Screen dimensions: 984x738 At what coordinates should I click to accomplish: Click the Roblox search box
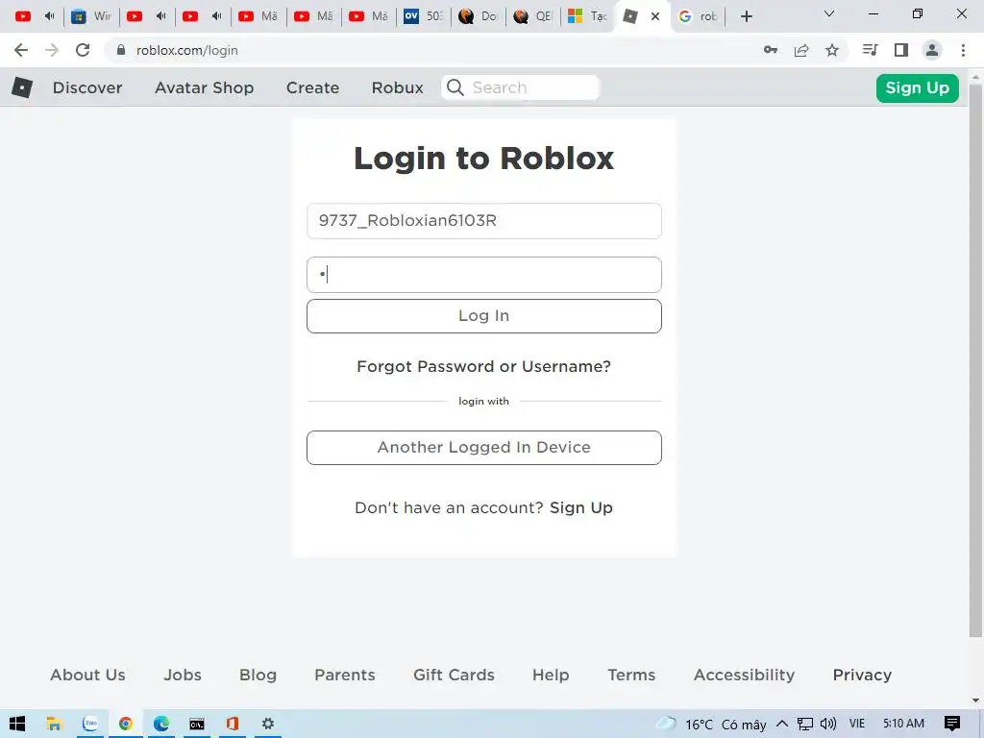pos(521,87)
